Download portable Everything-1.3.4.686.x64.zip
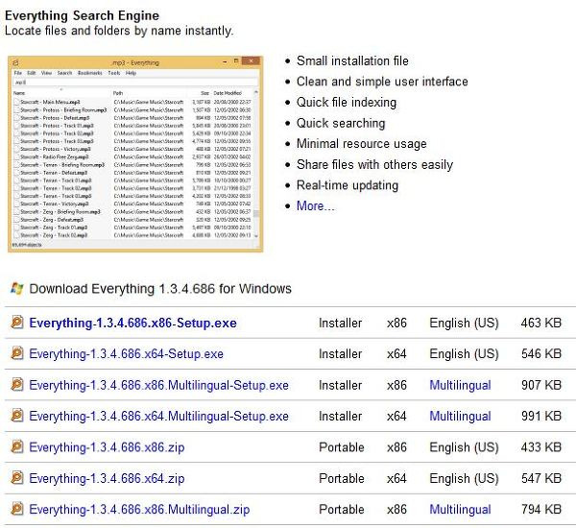The image size is (576, 528). coord(107,478)
